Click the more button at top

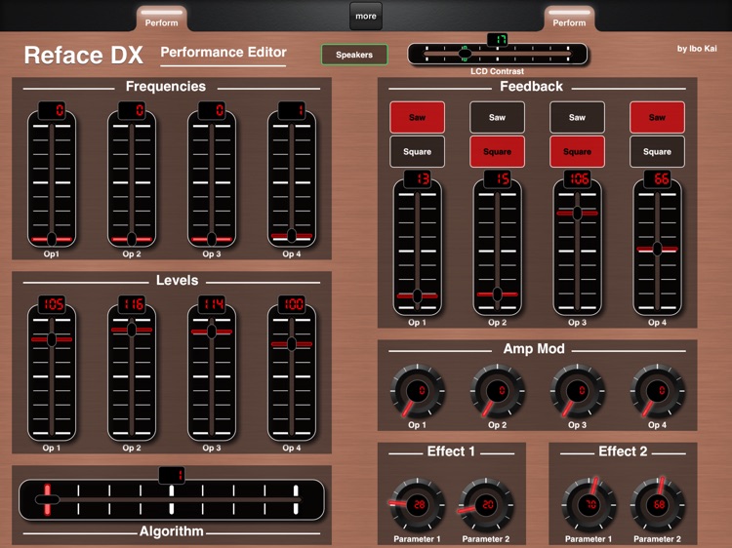366,16
